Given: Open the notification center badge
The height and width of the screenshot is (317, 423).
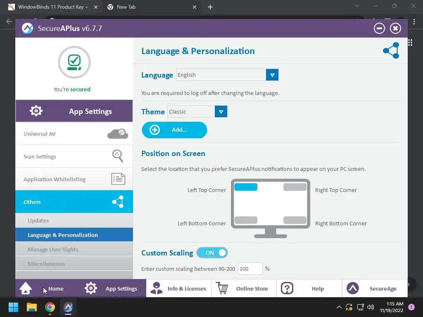Looking at the screenshot, I should point(411,307).
